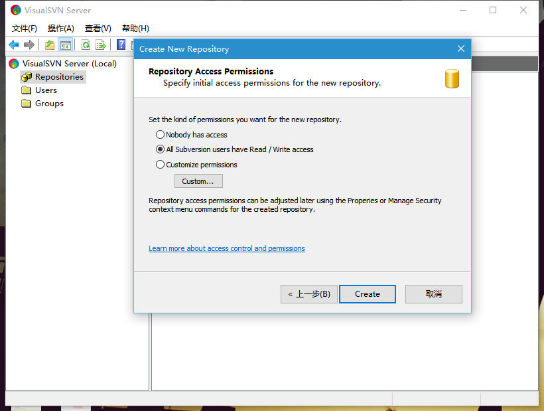The width and height of the screenshot is (544, 411).
Task: Click the Users folder icon
Action: 27,90
